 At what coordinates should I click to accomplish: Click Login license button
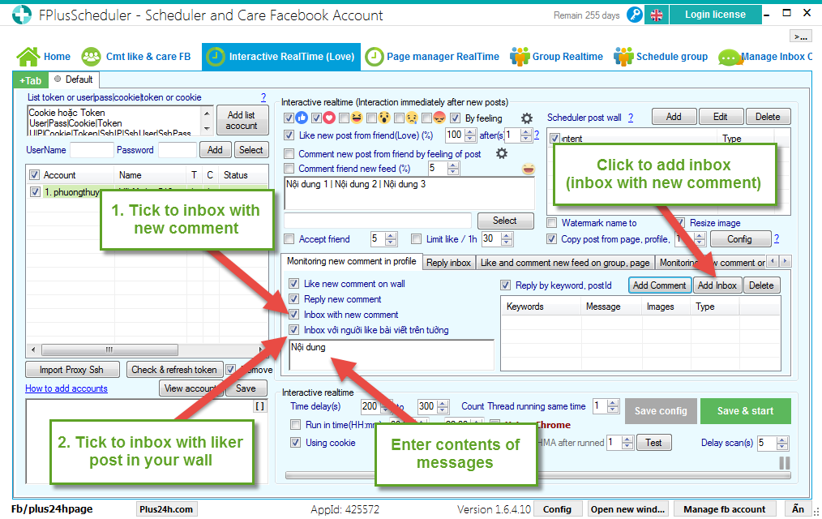pos(715,15)
